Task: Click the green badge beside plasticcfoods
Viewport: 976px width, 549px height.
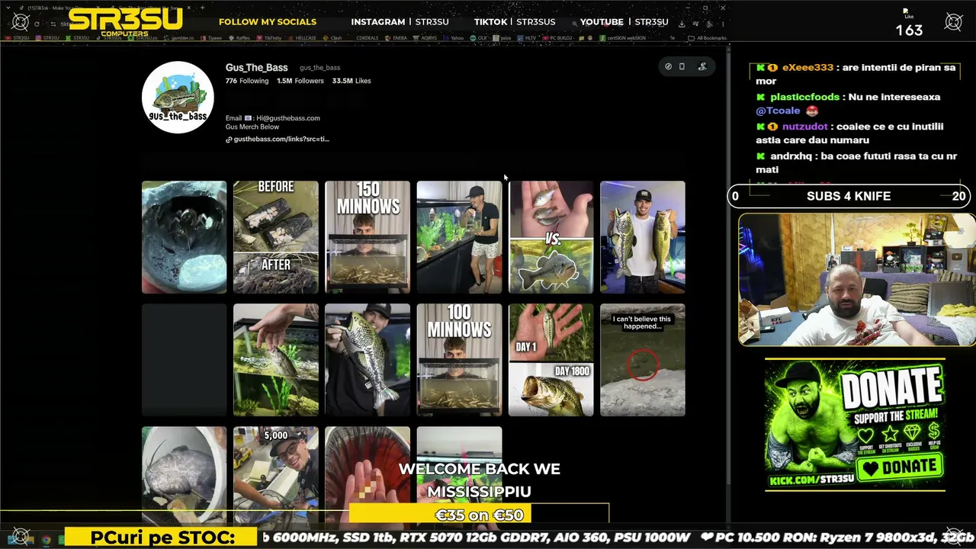Action: 760,97
